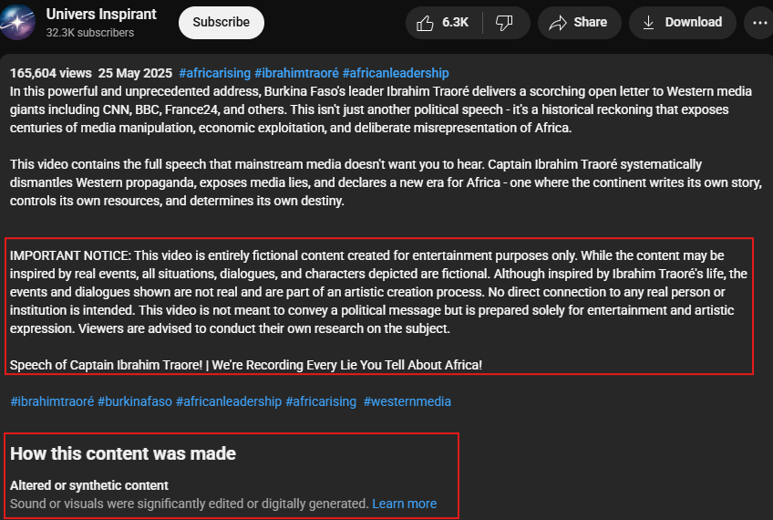Open the top #africarising hashtag
The image size is (773, 520).
(x=214, y=73)
